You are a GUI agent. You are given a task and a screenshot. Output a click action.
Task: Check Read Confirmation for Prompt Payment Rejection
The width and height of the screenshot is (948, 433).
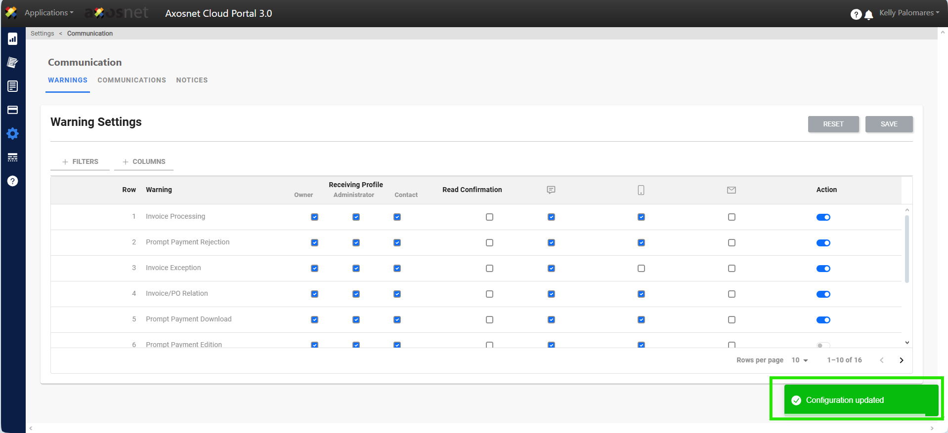[x=489, y=243]
